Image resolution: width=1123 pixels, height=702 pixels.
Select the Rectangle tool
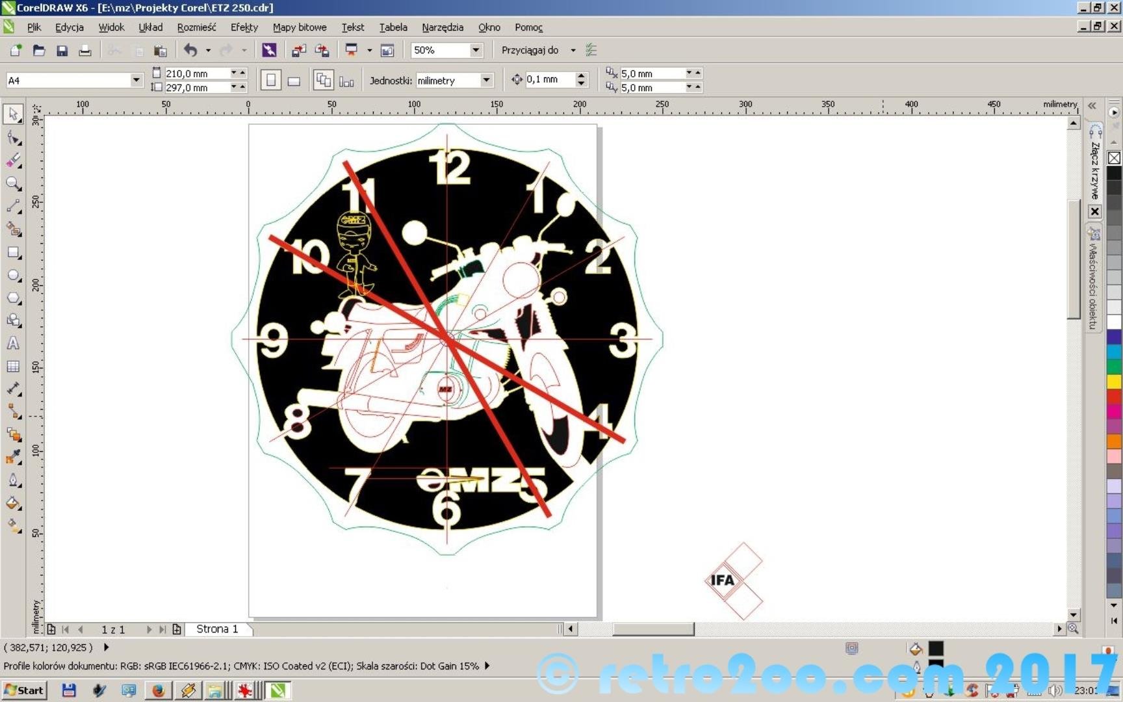pyautogui.click(x=13, y=252)
